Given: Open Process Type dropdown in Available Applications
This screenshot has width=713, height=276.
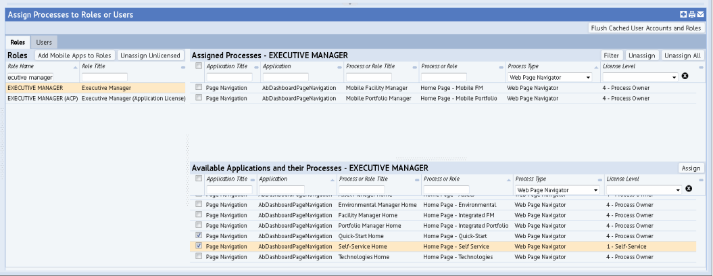Looking at the screenshot, I should click(558, 190).
